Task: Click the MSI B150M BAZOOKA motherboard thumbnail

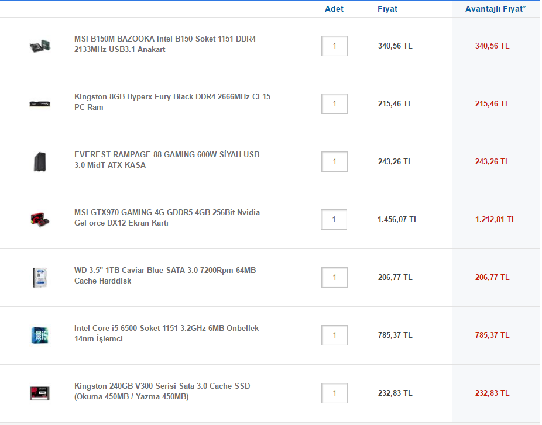Action: 40,46
